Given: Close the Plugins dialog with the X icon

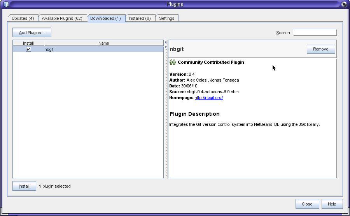Looking at the screenshot, I should [x=344, y=4].
